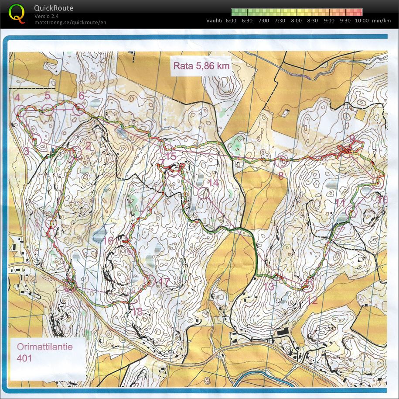Click the QuickRoute title text

(54, 8)
